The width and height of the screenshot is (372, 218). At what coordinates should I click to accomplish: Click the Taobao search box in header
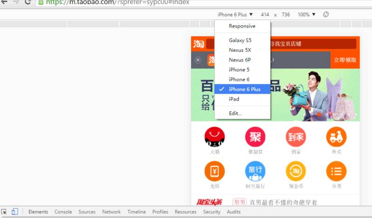click(281, 44)
